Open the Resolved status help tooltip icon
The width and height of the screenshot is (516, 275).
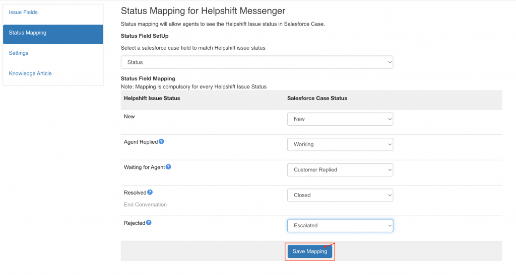coord(150,193)
